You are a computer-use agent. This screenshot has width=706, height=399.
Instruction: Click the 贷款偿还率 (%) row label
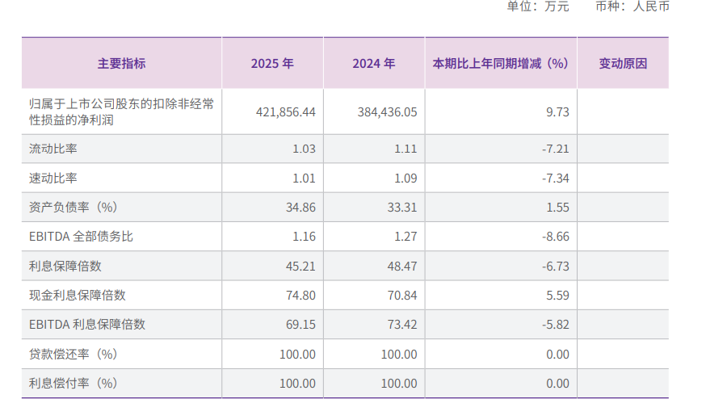coord(73,354)
